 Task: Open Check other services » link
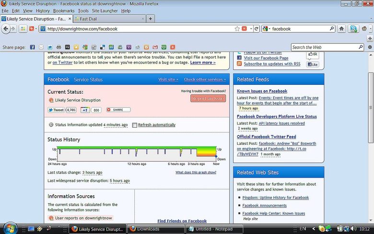[205, 80]
